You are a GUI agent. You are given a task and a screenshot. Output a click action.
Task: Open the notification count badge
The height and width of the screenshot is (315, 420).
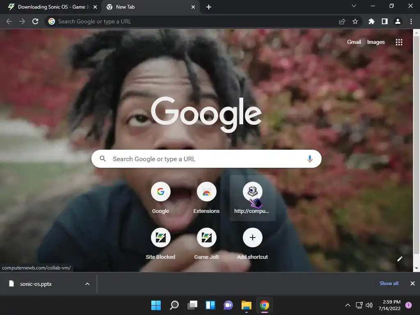[409, 305]
